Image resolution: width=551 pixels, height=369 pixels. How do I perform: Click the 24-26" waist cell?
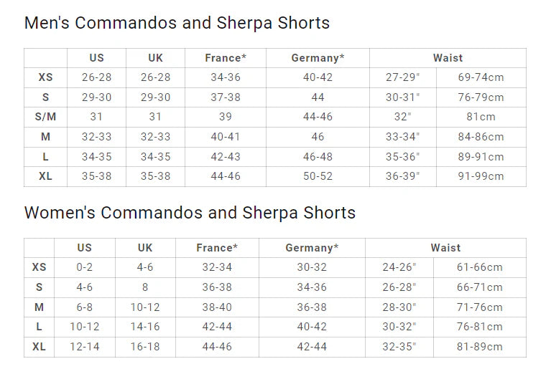click(399, 267)
